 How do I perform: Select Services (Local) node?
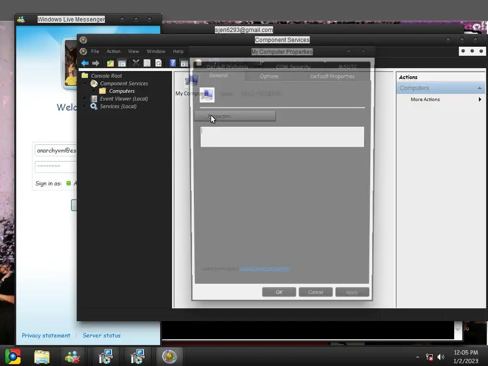[118, 106]
